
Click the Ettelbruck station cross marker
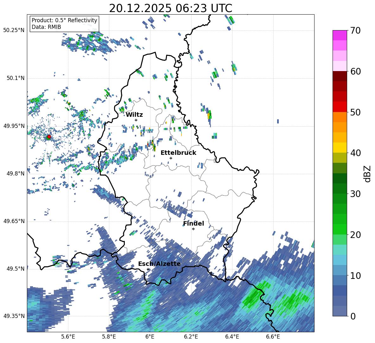point(171,158)
